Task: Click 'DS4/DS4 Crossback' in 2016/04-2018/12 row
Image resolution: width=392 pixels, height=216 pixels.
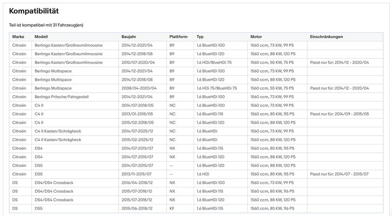Action: (54, 183)
